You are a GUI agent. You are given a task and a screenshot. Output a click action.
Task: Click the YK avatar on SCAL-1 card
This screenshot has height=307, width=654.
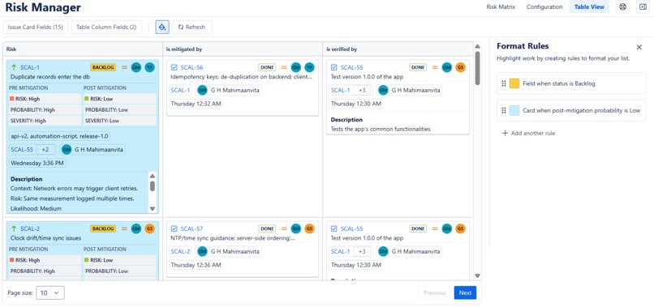[149, 67]
